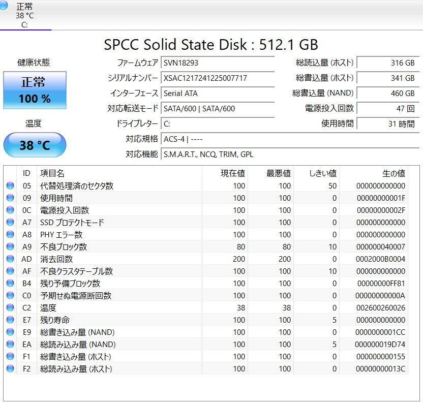Click the status orb for attribute C0
Viewport: 423px width, 405px height.
click(x=10, y=296)
